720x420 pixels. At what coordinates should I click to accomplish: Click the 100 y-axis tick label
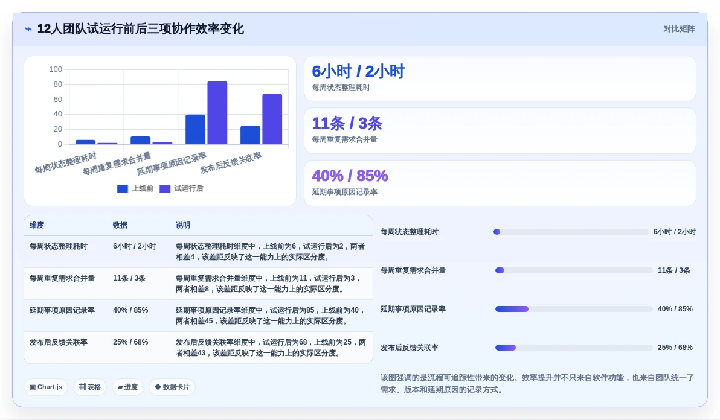[x=56, y=69]
